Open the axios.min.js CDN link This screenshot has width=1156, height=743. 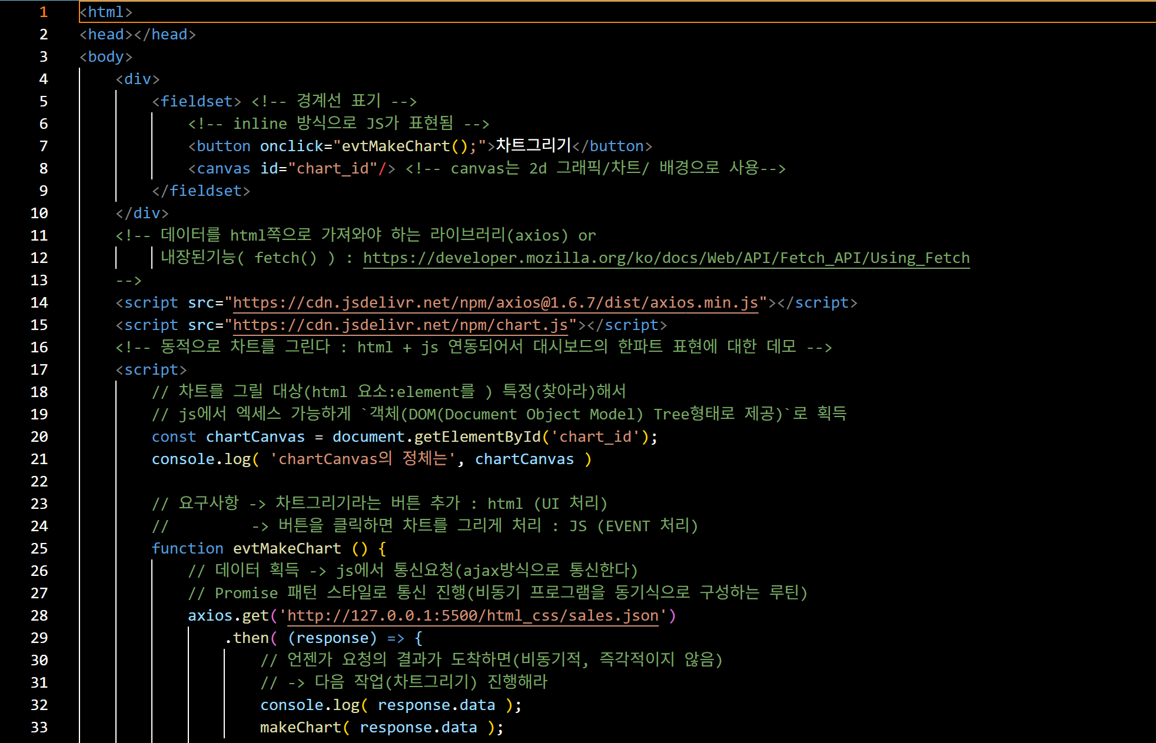point(495,303)
